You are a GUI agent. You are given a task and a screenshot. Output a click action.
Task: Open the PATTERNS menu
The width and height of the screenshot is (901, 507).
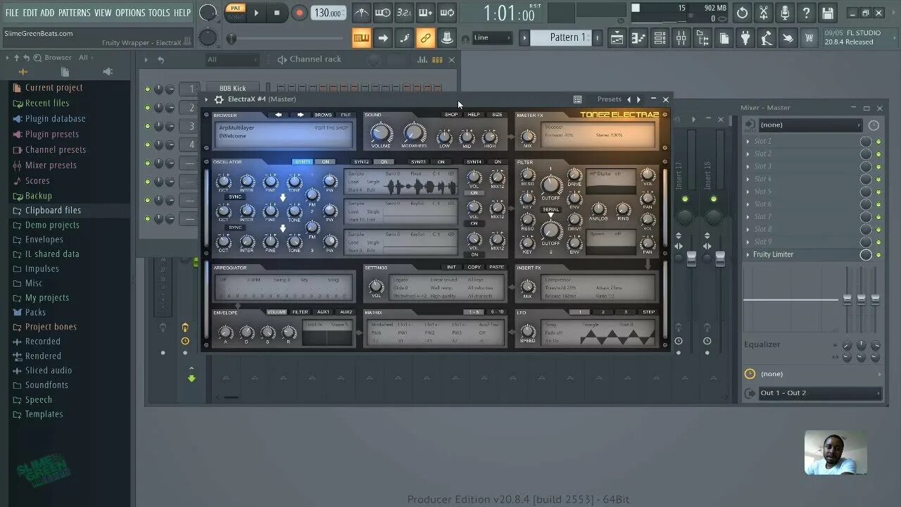(x=74, y=13)
